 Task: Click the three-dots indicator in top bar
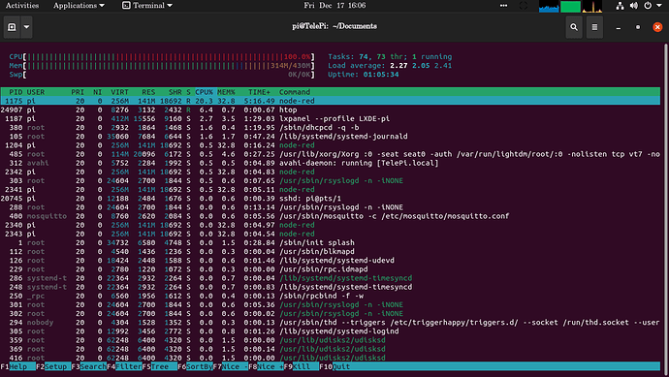(503, 6)
